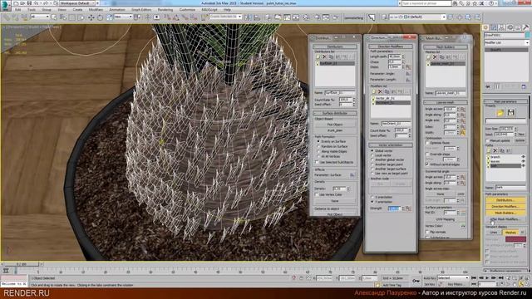Click the Direction Modifiers... button
The image size is (532, 299).
[x=505, y=207]
